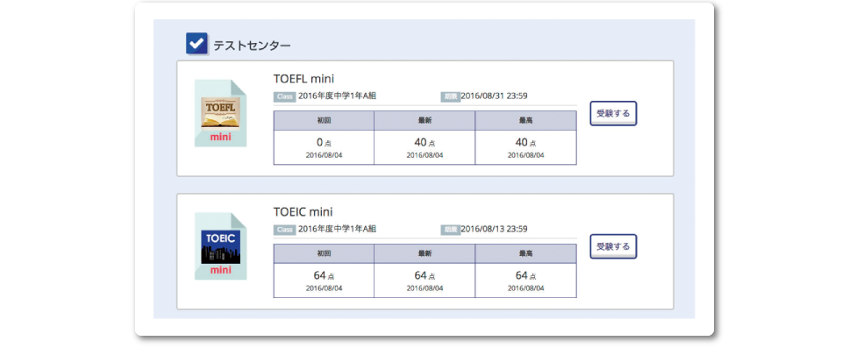Click the 40点 latest score for TOEFL
This screenshot has height=348, width=842.
[425, 143]
